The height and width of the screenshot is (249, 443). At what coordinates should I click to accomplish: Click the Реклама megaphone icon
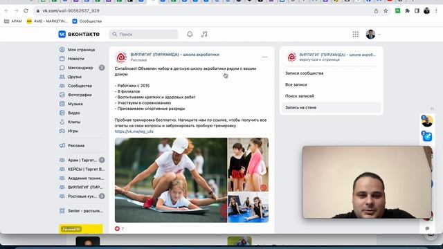(62, 146)
